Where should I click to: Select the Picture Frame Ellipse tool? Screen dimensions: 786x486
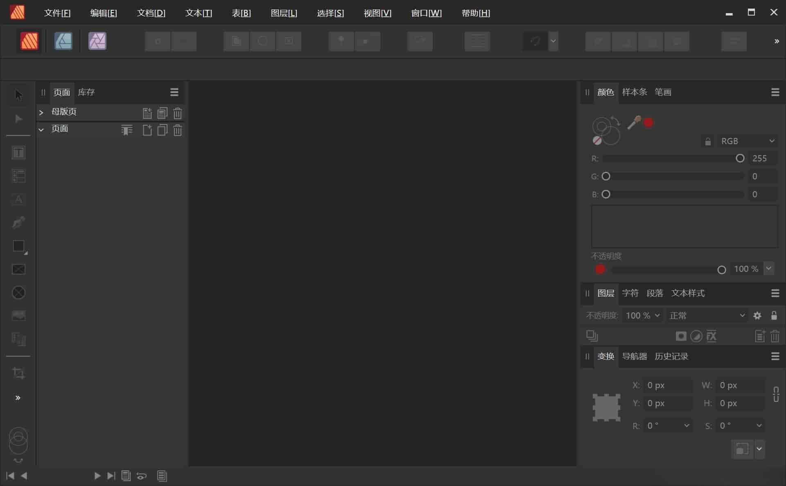tap(18, 293)
